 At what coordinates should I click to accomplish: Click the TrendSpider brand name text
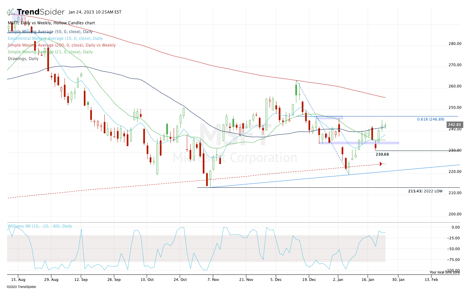click(x=41, y=12)
